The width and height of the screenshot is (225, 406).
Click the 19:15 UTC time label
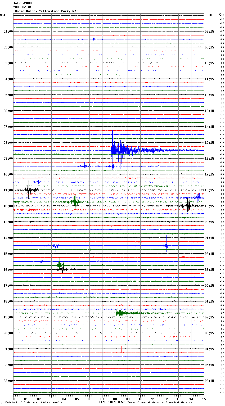pos(209,206)
